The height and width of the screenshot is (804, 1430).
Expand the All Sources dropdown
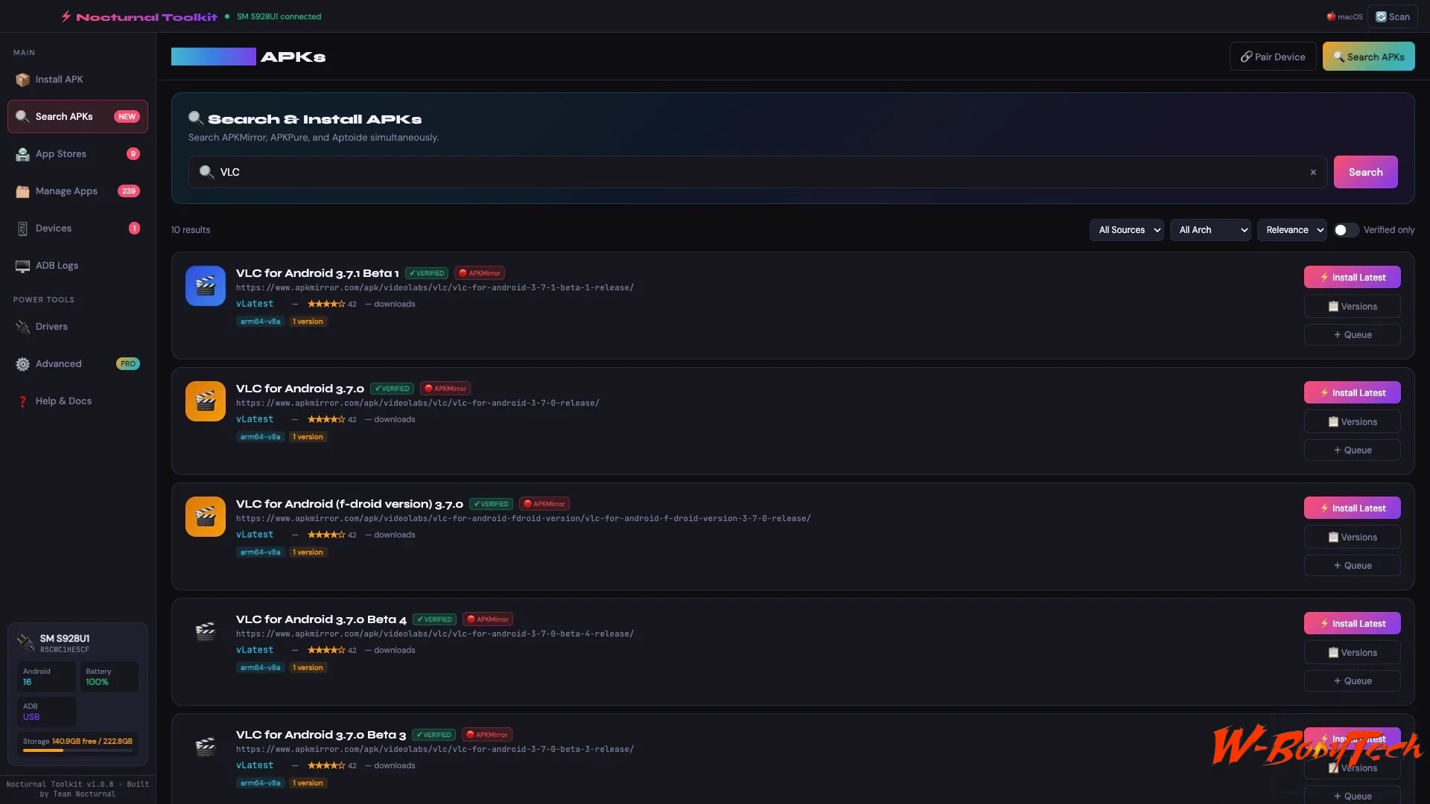point(1127,230)
